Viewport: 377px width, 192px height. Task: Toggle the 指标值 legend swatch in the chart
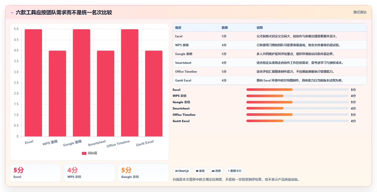[x=84, y=153]
